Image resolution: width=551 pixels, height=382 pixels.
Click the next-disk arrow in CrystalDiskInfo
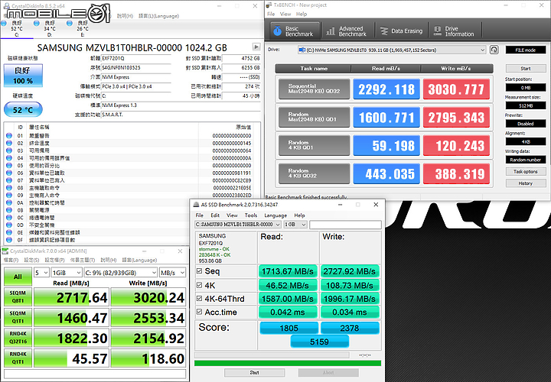pyautogui.click(x=256, y=47)
